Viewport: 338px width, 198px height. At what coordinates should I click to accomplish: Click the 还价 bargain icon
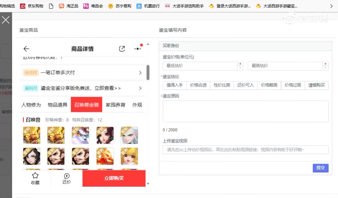point(67,176)
